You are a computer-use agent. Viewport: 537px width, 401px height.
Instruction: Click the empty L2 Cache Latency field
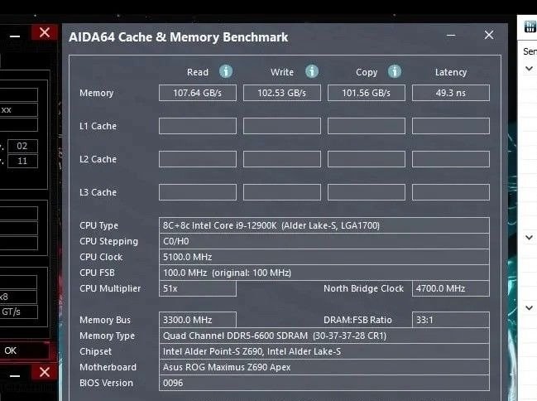[x=451, y=159]
